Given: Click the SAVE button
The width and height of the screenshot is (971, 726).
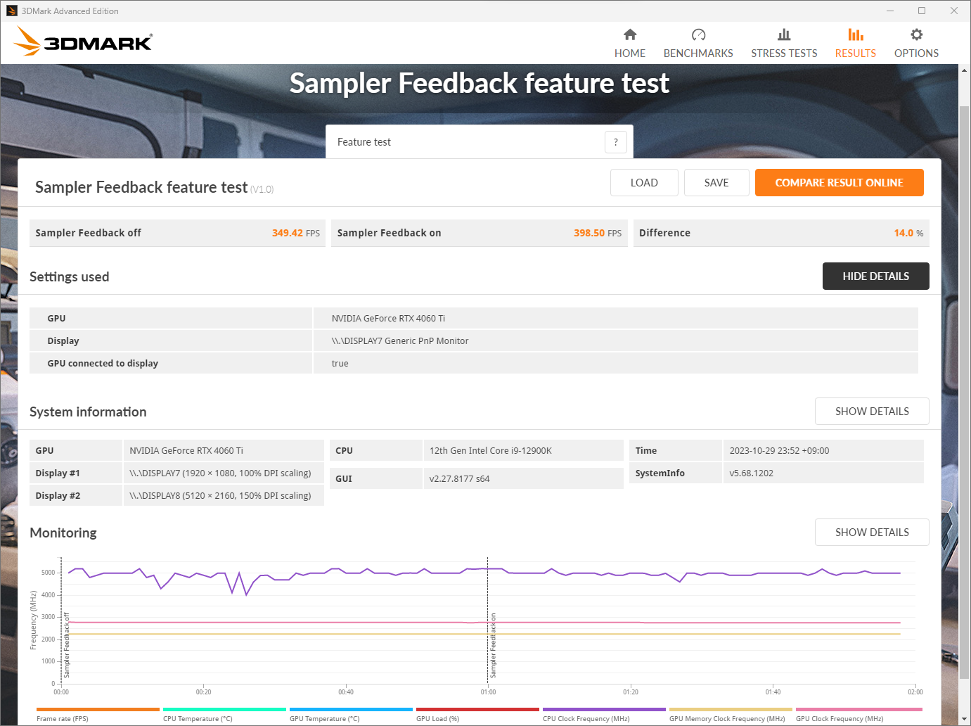Looking at the screenshot, I should click(x=716, y=183).
